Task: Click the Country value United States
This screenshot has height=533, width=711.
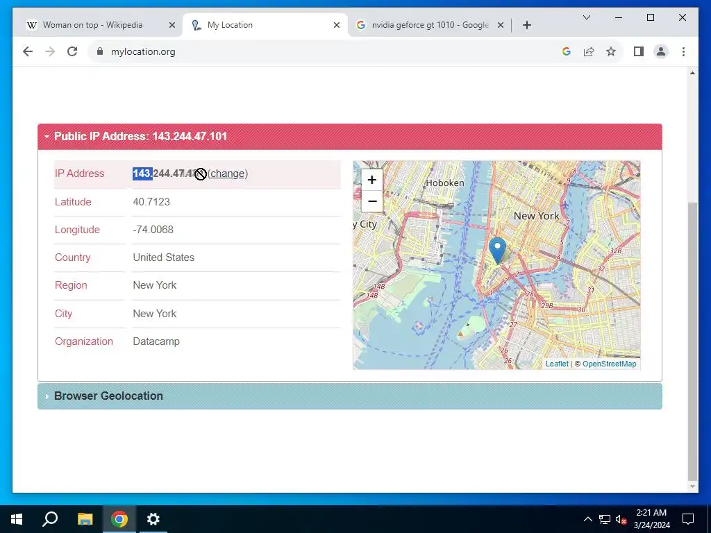Action: coord(164,257)
